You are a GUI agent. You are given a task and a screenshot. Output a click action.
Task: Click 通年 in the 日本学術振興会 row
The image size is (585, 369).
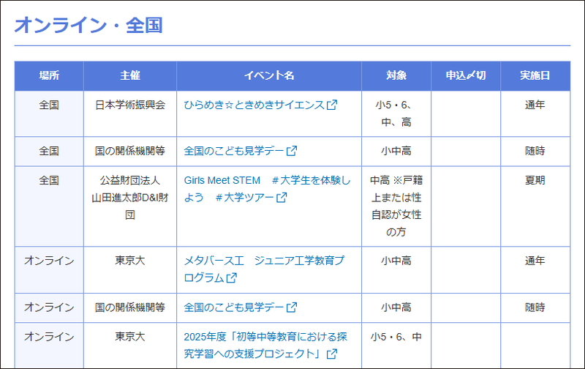(535, 105)
